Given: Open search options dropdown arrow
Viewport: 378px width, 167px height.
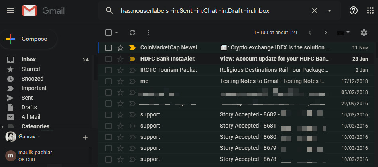Looking at the screenshot, I should [329, 10].
